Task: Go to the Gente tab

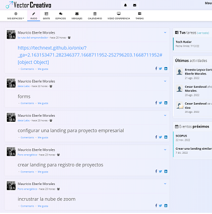Action: (x=46, y=16)
